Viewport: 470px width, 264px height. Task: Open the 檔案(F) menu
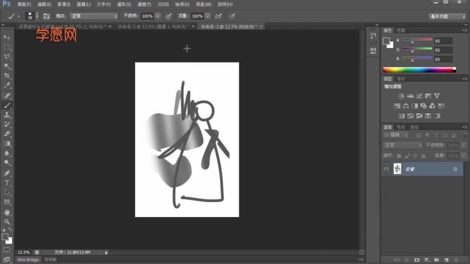coord(24,4)
